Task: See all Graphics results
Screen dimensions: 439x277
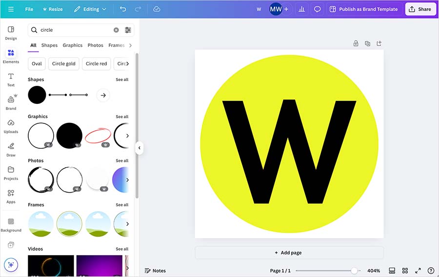Action: 122,117
